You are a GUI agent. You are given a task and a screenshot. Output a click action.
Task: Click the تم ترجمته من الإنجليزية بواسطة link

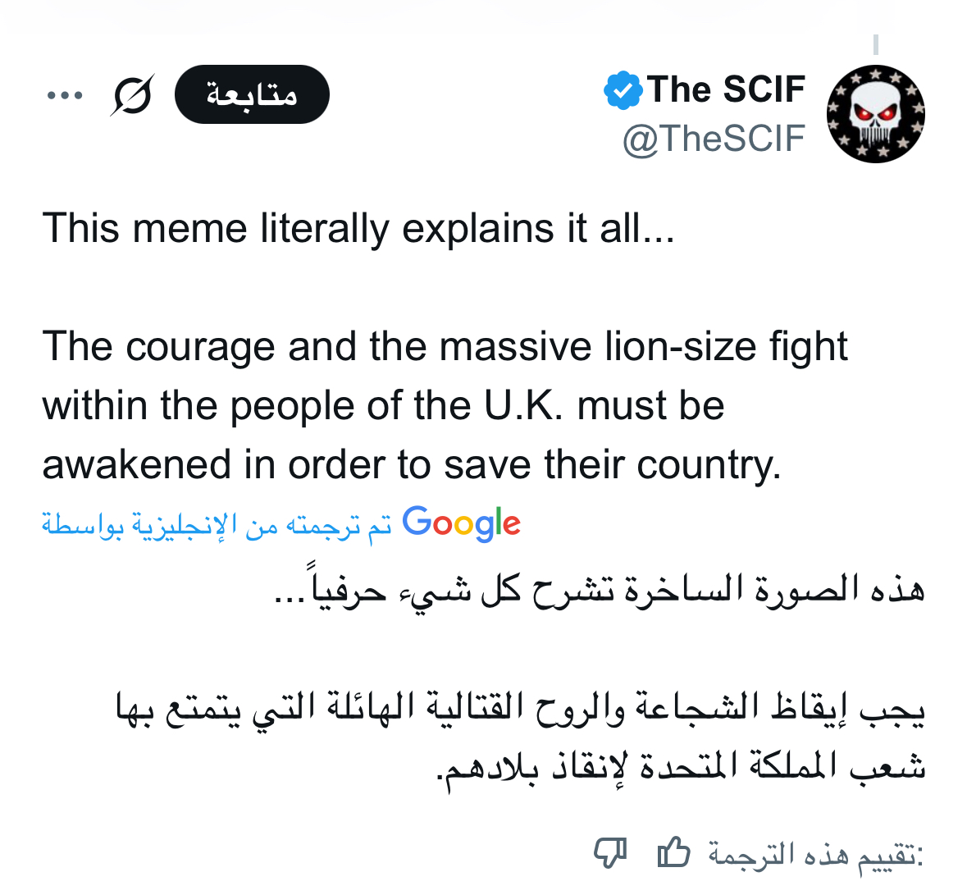pyautogui.click(x=217, y=525)
